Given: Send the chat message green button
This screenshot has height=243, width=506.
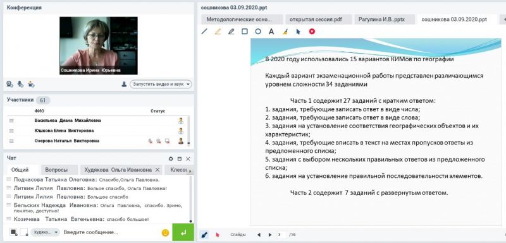Looking at the screenshot, I should coord(183,232).
